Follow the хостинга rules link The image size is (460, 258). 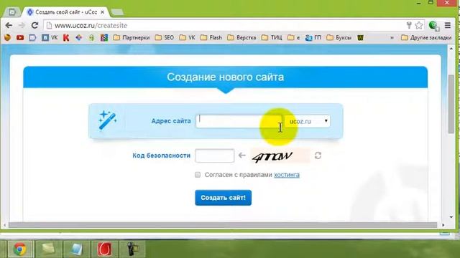coord(287,175)
